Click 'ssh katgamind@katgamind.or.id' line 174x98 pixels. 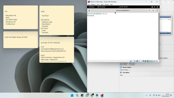point(52,49)
